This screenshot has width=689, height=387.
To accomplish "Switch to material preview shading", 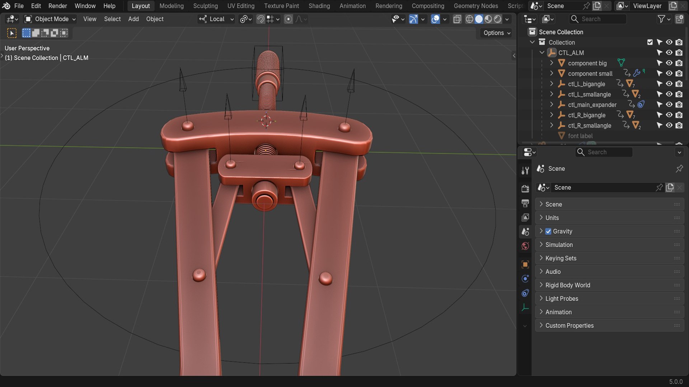I will [x=488, y=19].
